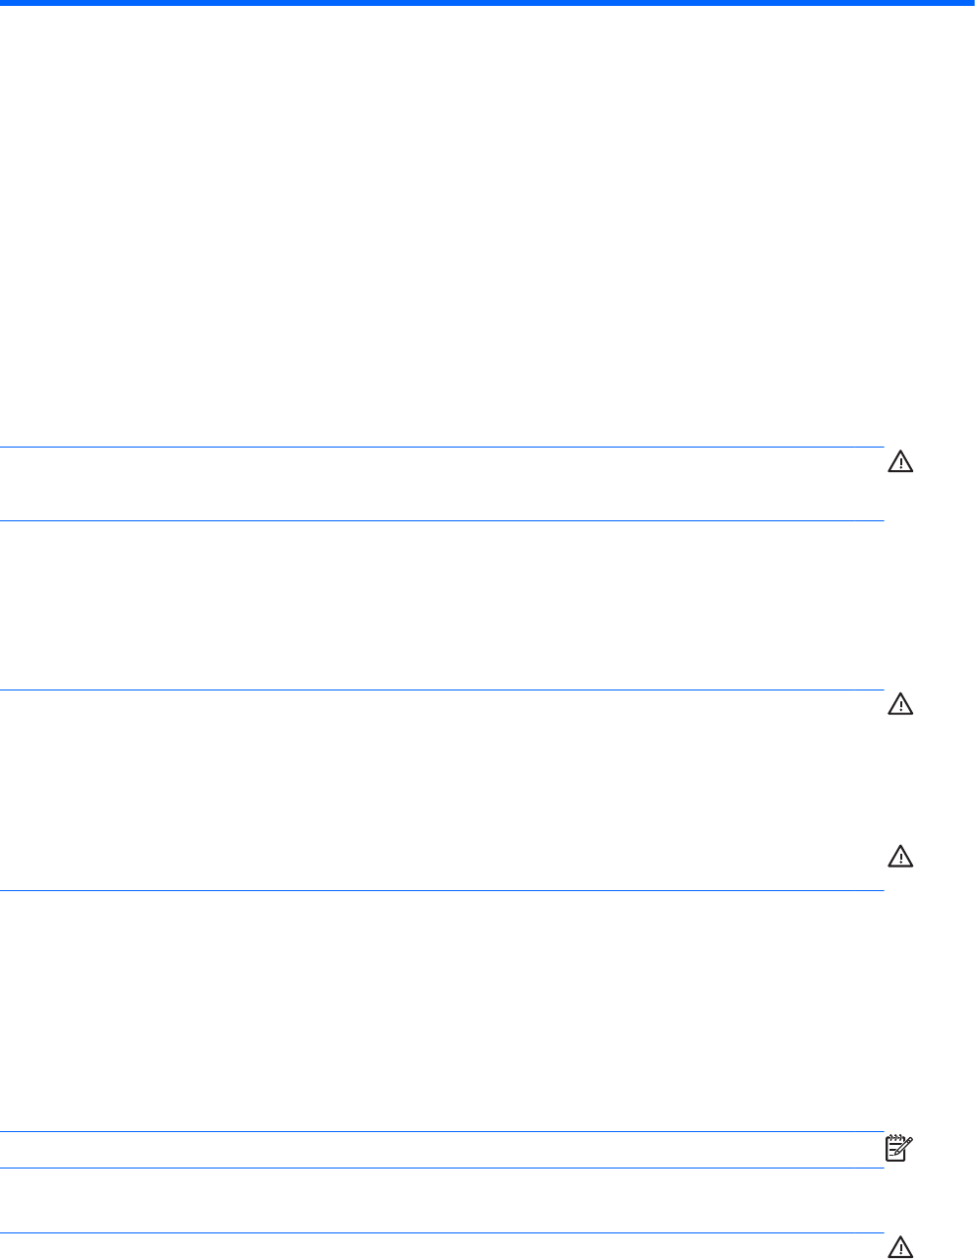Viewport: 975px width, 1259px height.
Task: Click the bottom border of the first warning box
Action: (442, 520)
